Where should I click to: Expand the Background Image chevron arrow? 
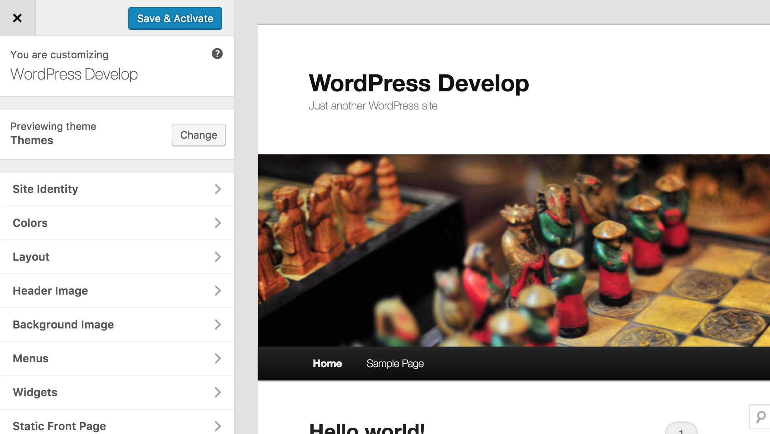pos(218,325)
